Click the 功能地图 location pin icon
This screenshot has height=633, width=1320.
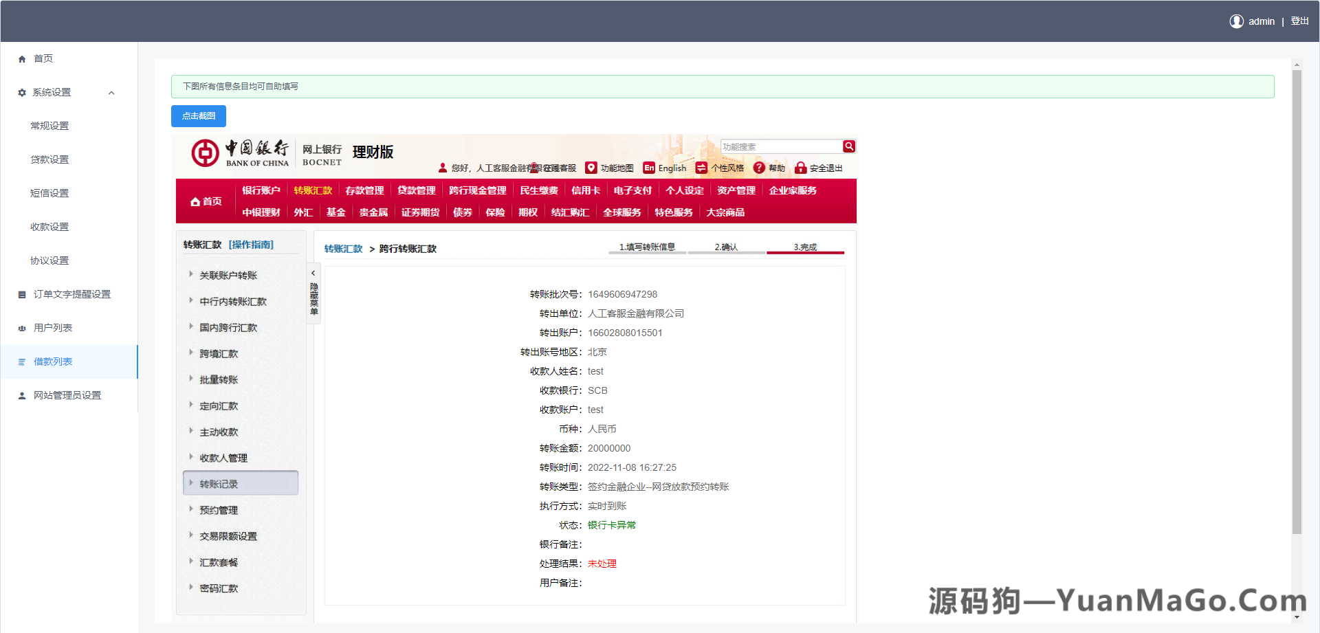point(591,167)
